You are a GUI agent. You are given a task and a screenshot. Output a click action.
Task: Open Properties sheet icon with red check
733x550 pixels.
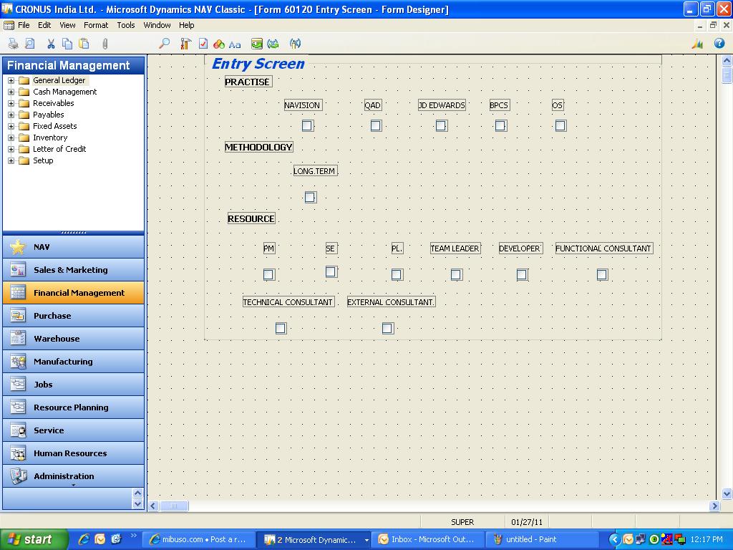click(x=203, y=44)
